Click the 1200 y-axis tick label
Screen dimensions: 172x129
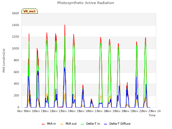(x=16, y=37)
